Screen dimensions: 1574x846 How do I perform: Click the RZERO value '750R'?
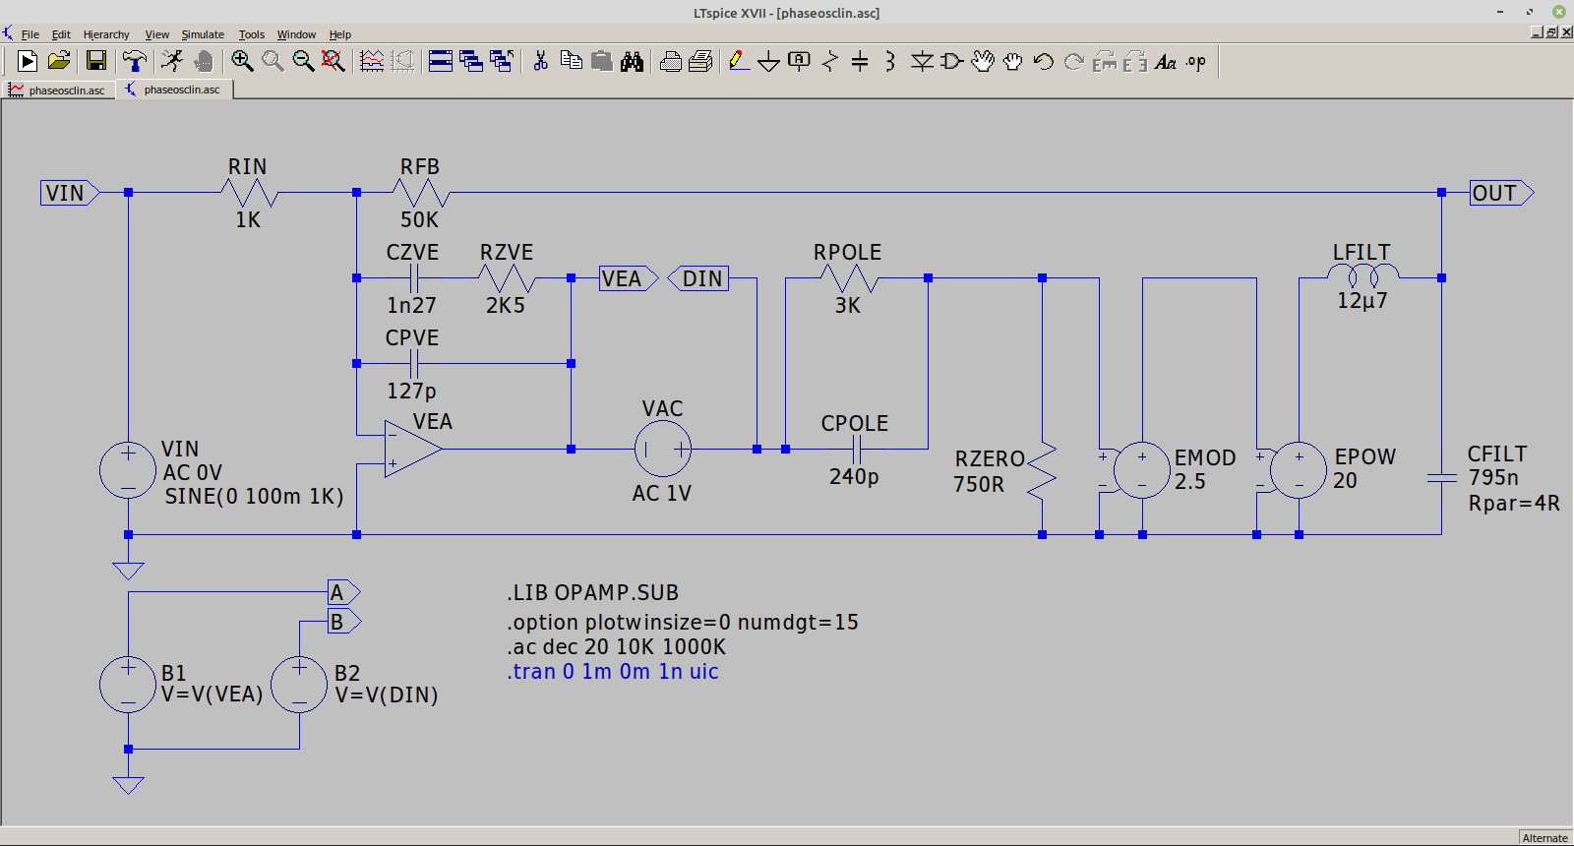click(979, 484)
